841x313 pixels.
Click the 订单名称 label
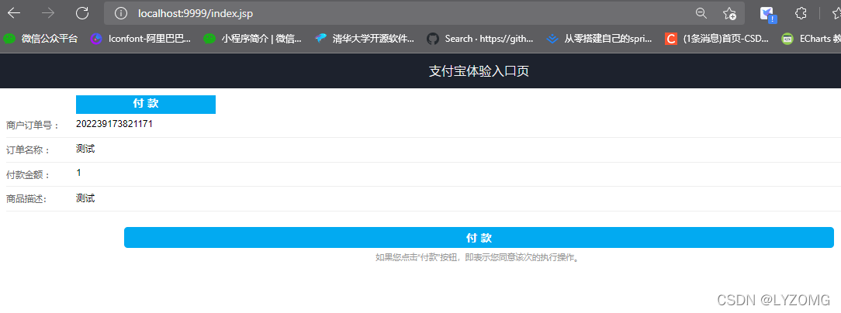coord(27,150)
